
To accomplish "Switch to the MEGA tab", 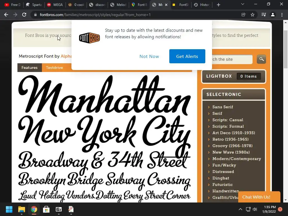I will [55, 5].
